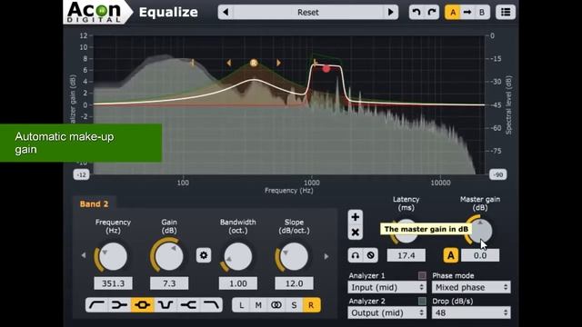The image size is (582, 327).
Task: Adjust the Bandwidth knob
Action: [237, 257]
